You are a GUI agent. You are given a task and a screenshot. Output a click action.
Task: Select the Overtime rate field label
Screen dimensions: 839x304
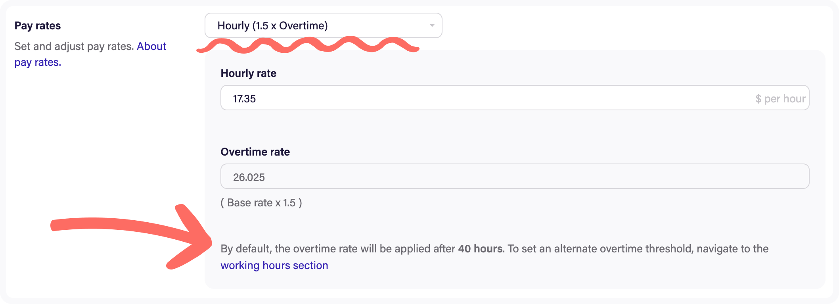[255, 152]
